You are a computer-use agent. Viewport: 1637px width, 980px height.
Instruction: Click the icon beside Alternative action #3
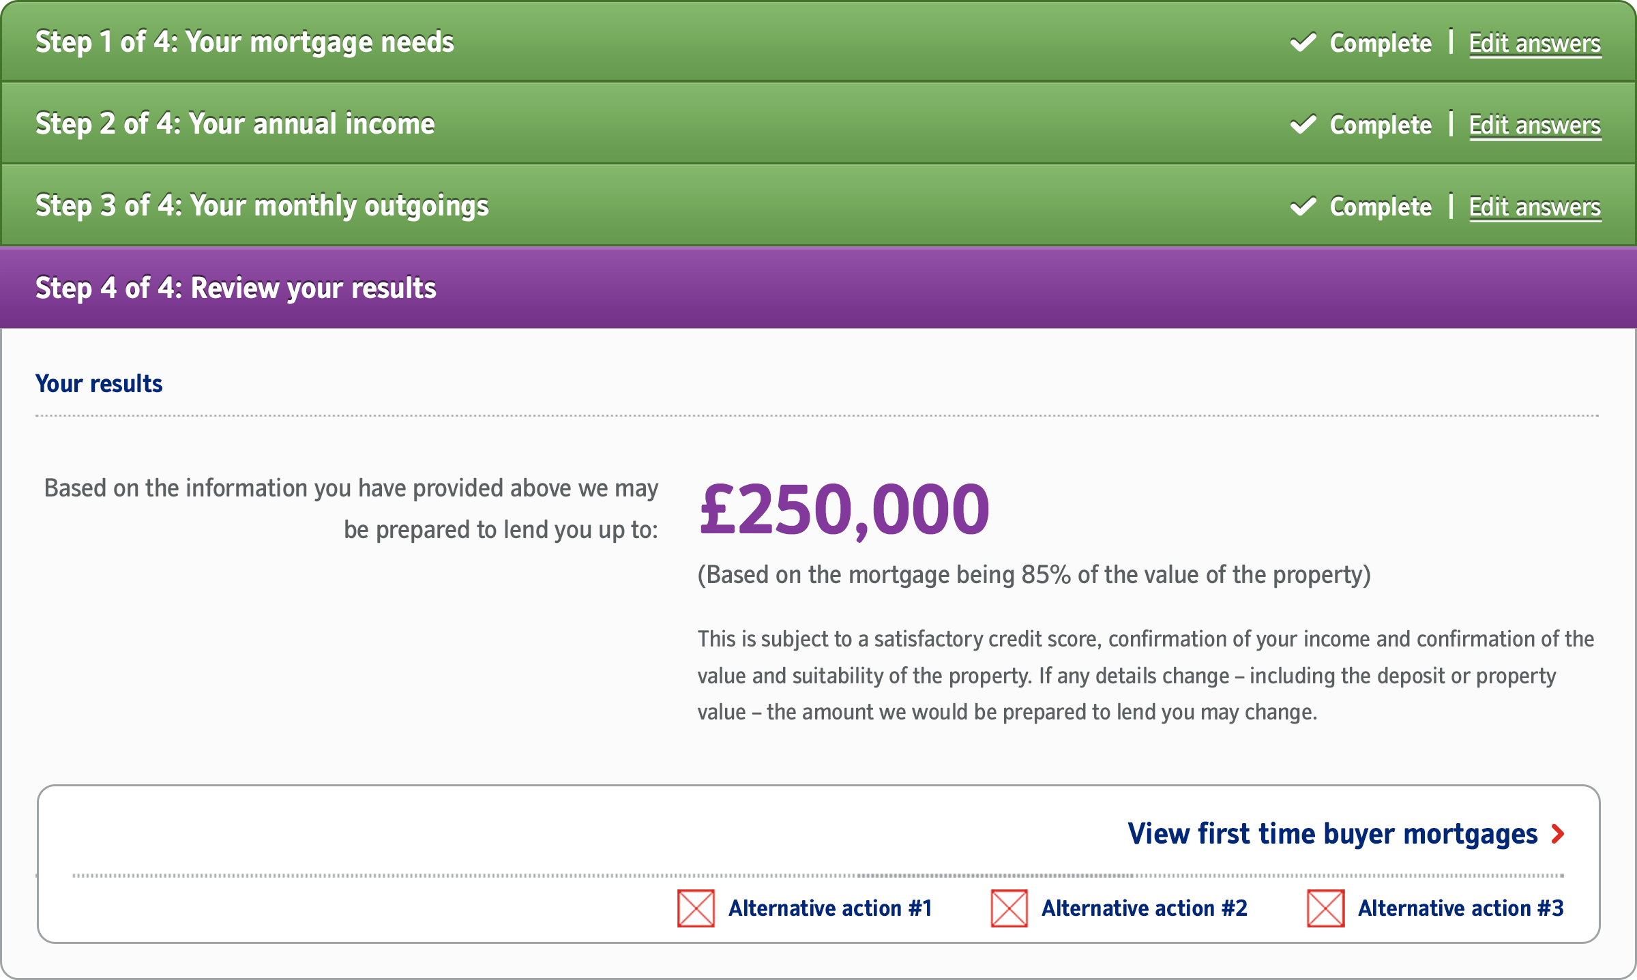click(1325, 908)
